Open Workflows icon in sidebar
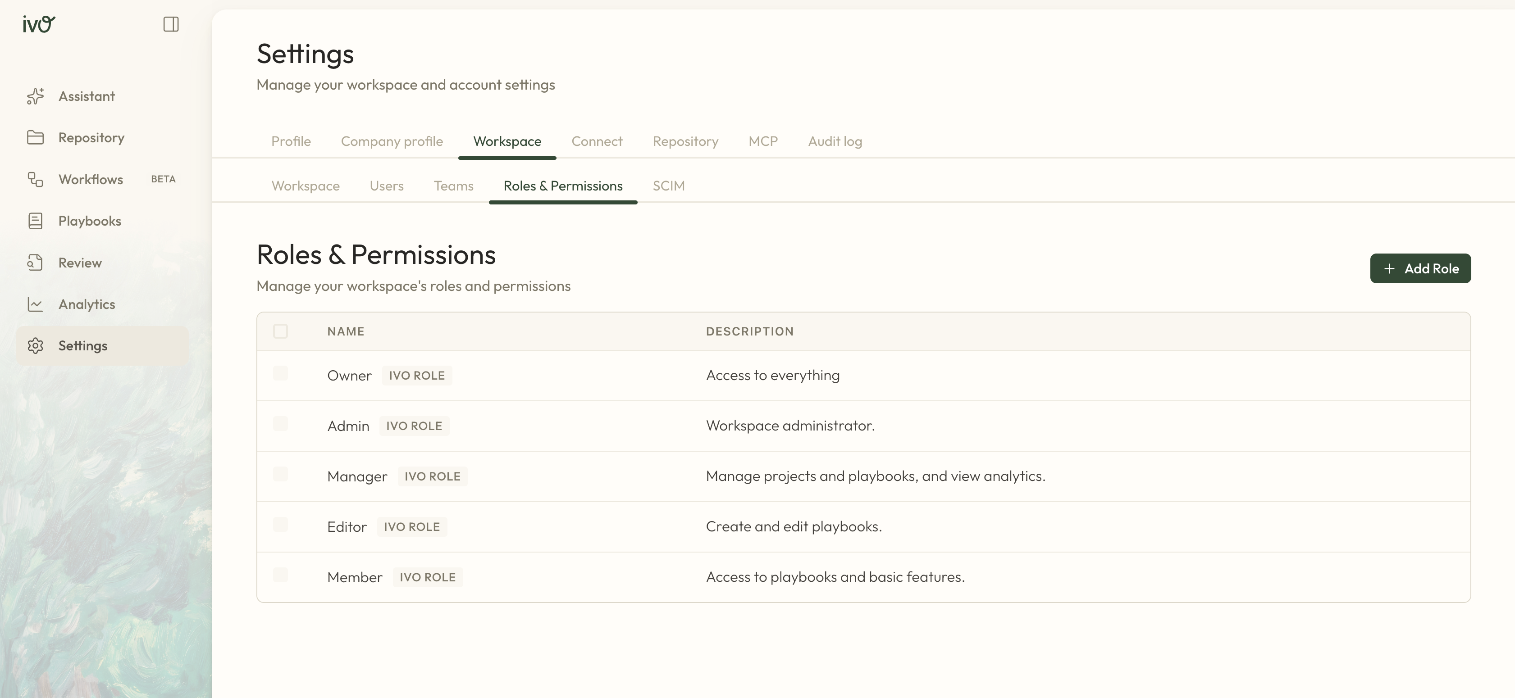Image resolution: width=1515 pixels, height=698 pixels. (x=35, y=179)
